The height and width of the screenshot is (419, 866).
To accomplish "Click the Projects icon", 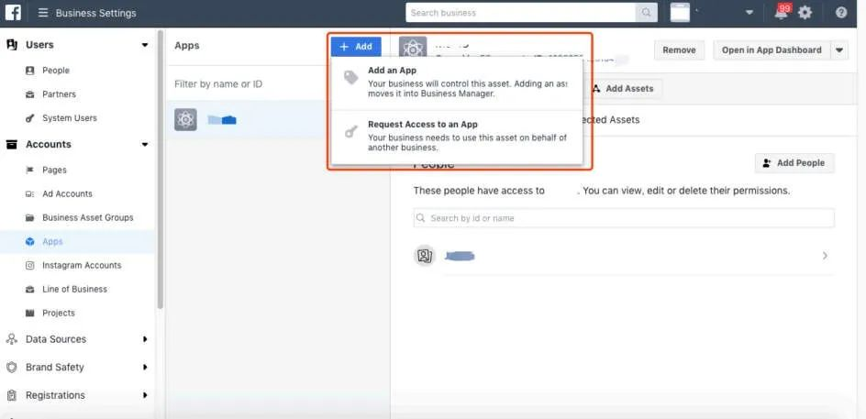I will (x=30, y=313).
